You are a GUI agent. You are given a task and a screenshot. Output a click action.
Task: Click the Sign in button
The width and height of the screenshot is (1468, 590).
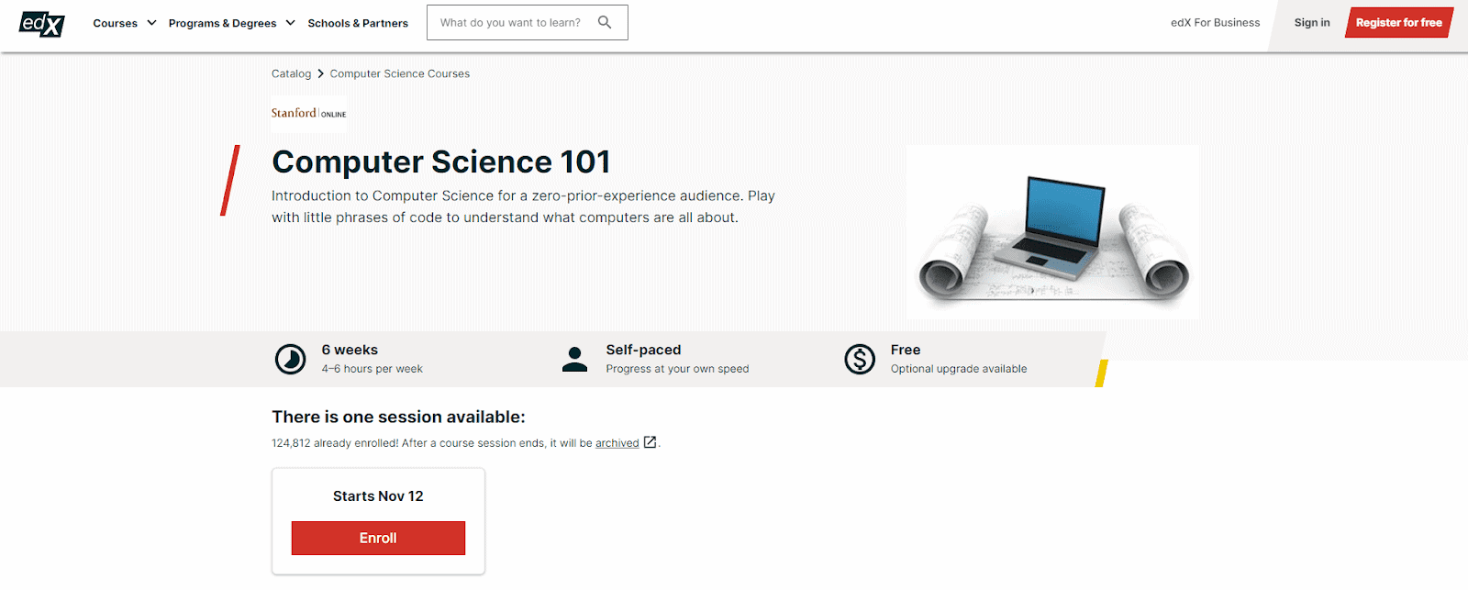(x=1311, y=22)
